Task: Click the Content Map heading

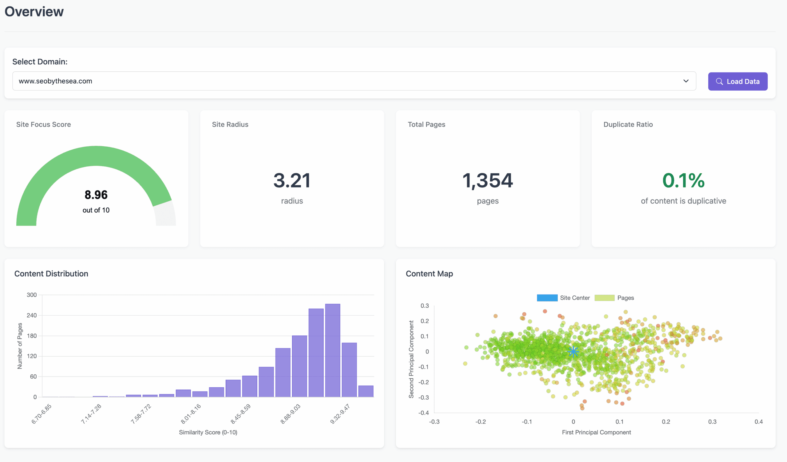Action: tap(429, 274)
